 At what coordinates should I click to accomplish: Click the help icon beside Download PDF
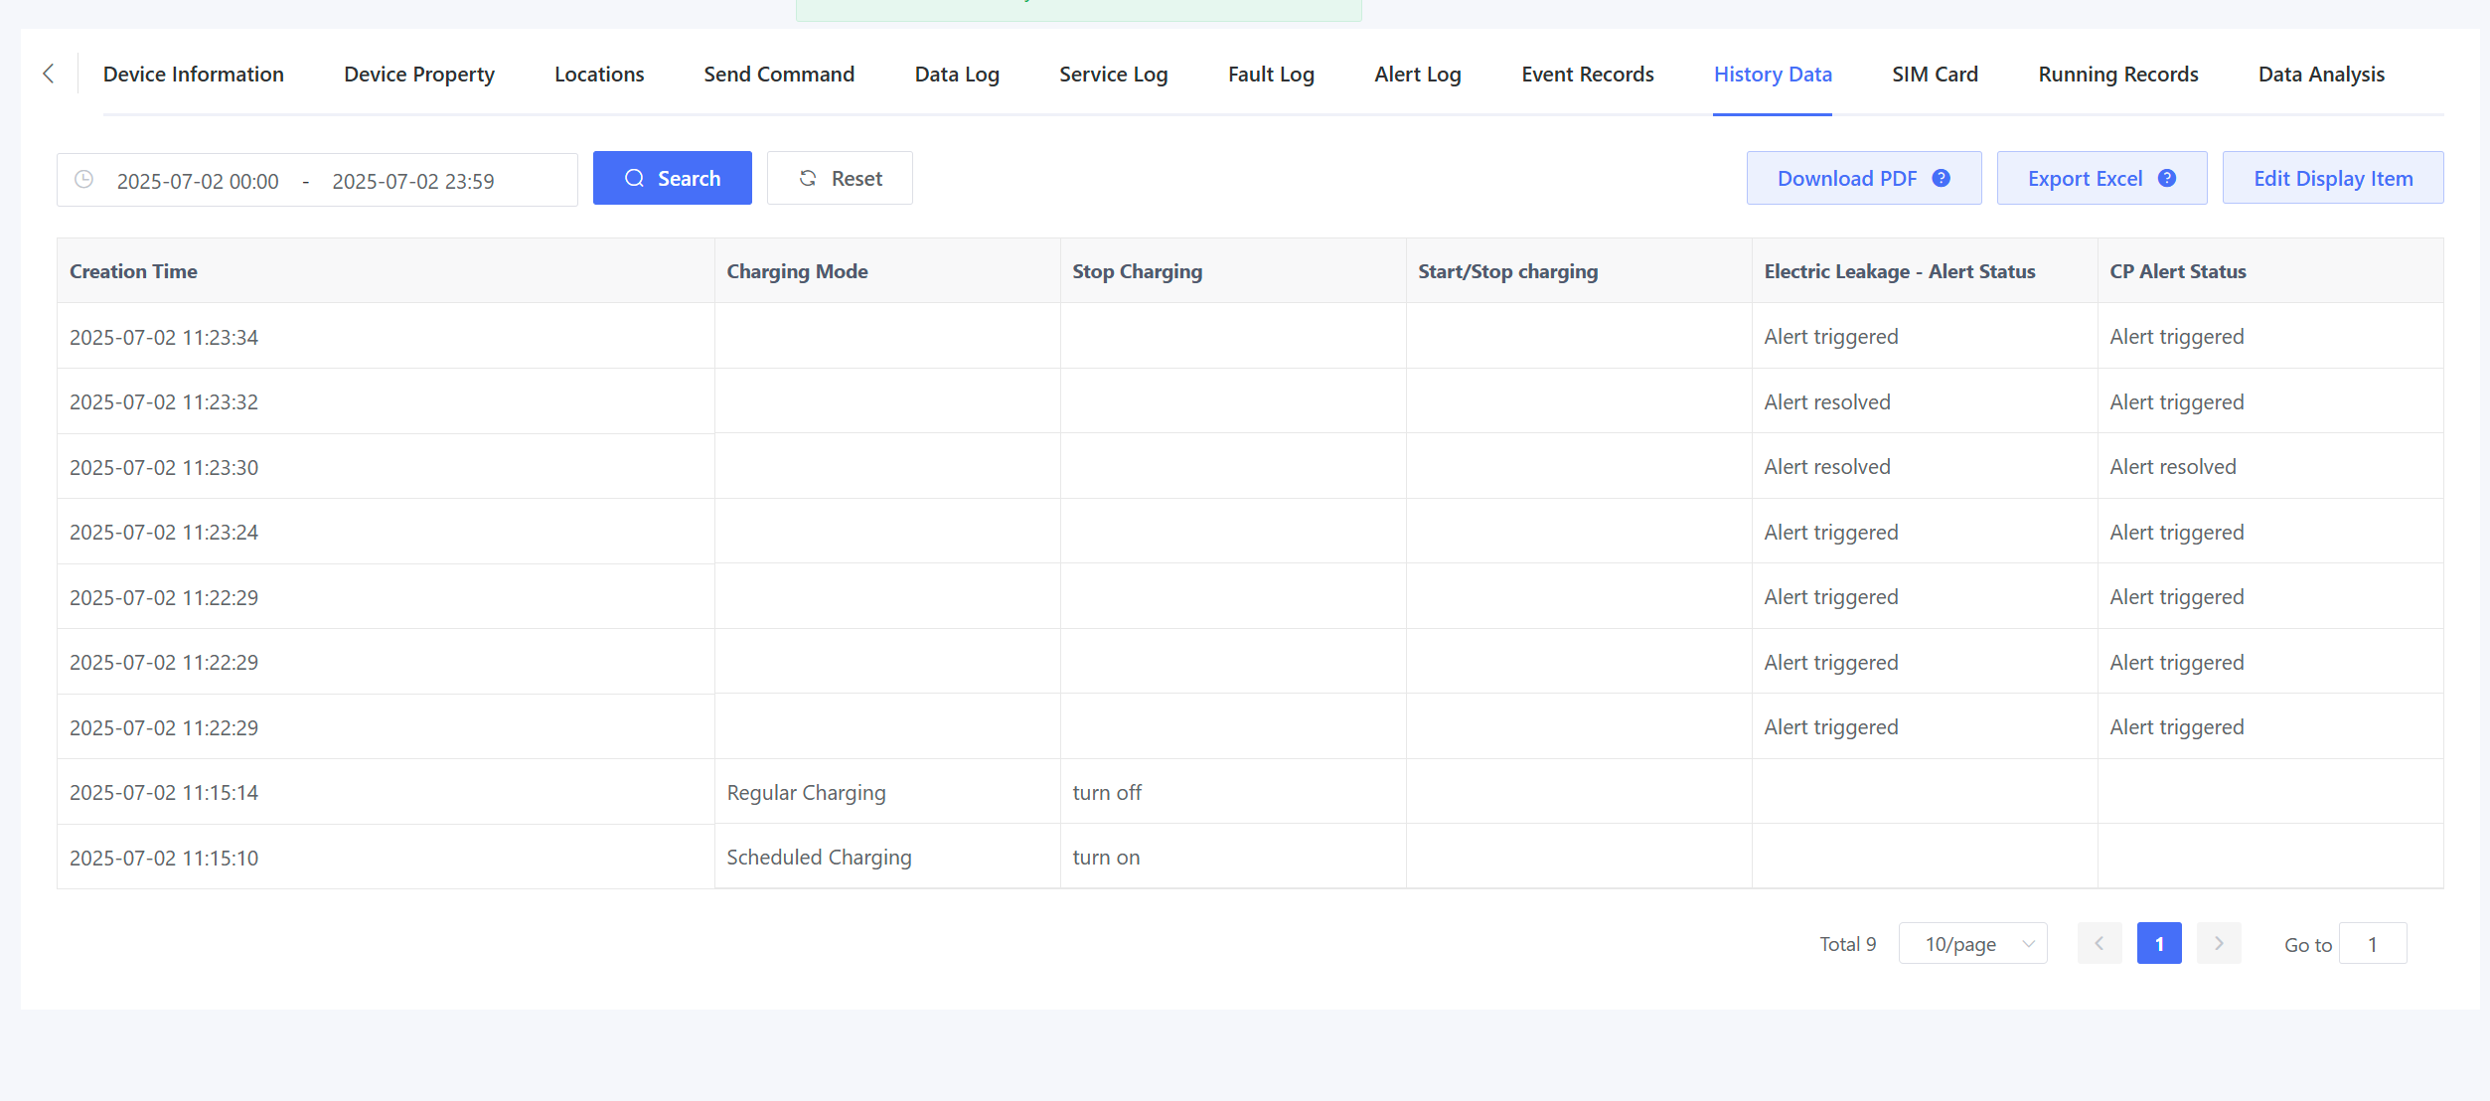(1941, 179)
